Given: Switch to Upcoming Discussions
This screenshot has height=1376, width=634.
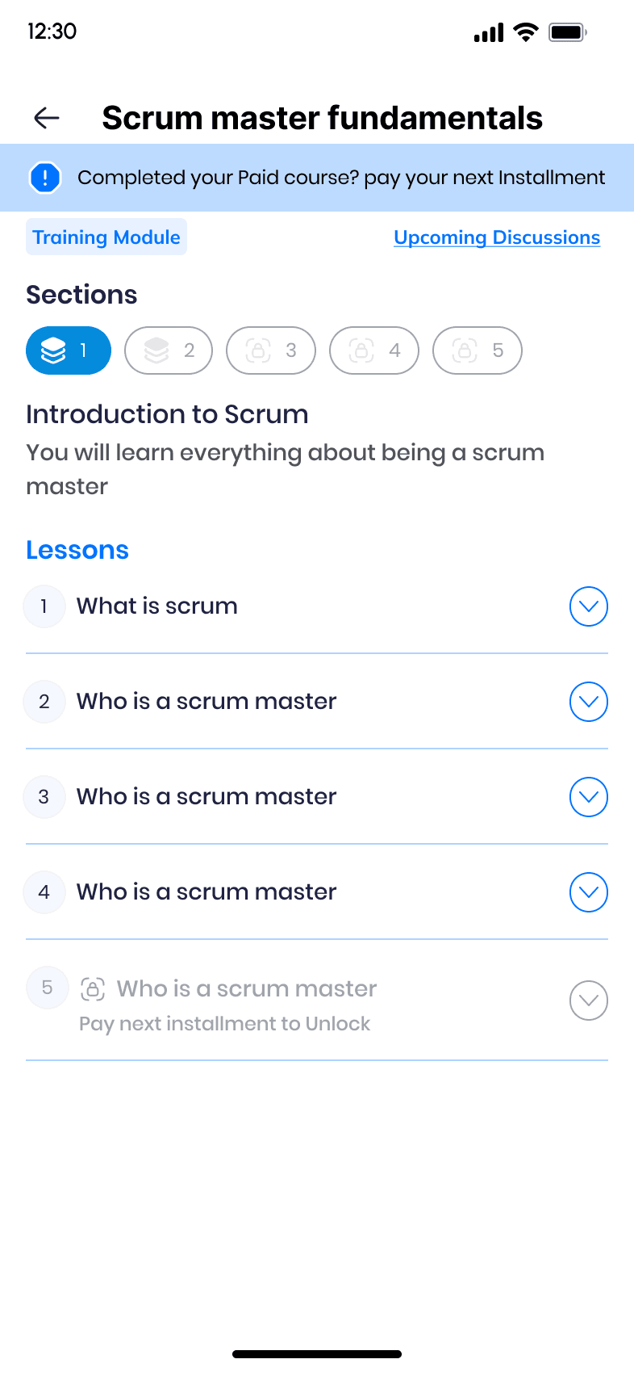Looking at the screenshot, I should pyautogui.click(x=497, y=237).
